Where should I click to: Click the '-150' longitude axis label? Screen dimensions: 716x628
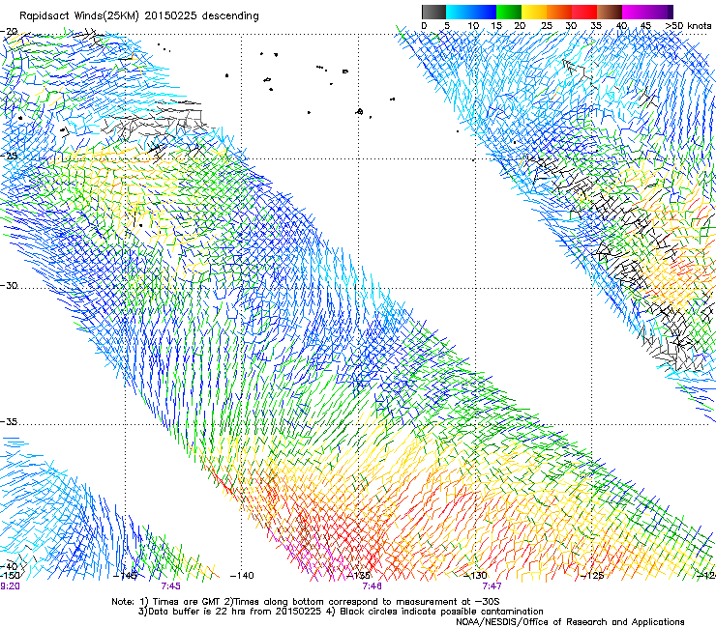(x=10, y=576)
